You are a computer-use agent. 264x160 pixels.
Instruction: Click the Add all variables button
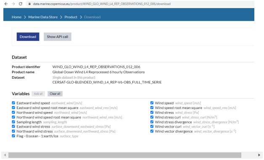[38, 94]
